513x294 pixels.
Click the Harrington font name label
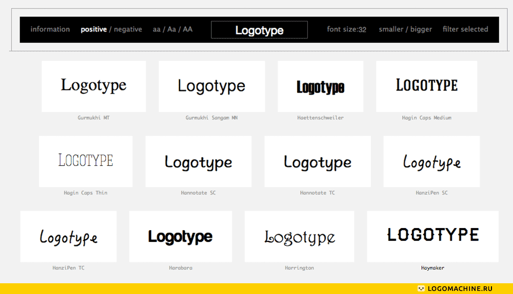300,267
